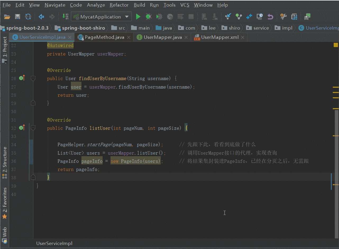Click the startPage method call on line 34

(x=99, y=145)
